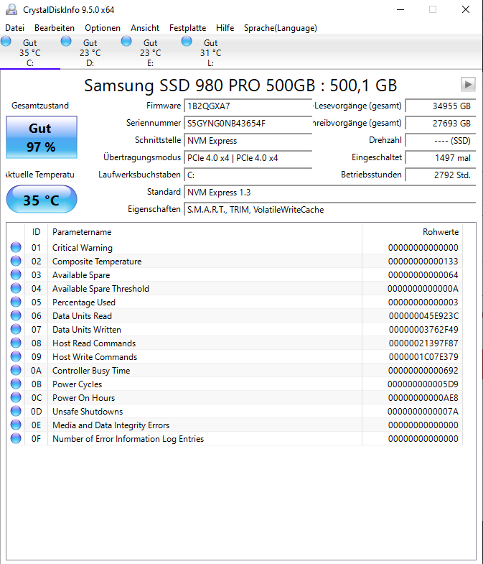
Task: Switch to drive D: disk tab
Action: coord(90,52)
